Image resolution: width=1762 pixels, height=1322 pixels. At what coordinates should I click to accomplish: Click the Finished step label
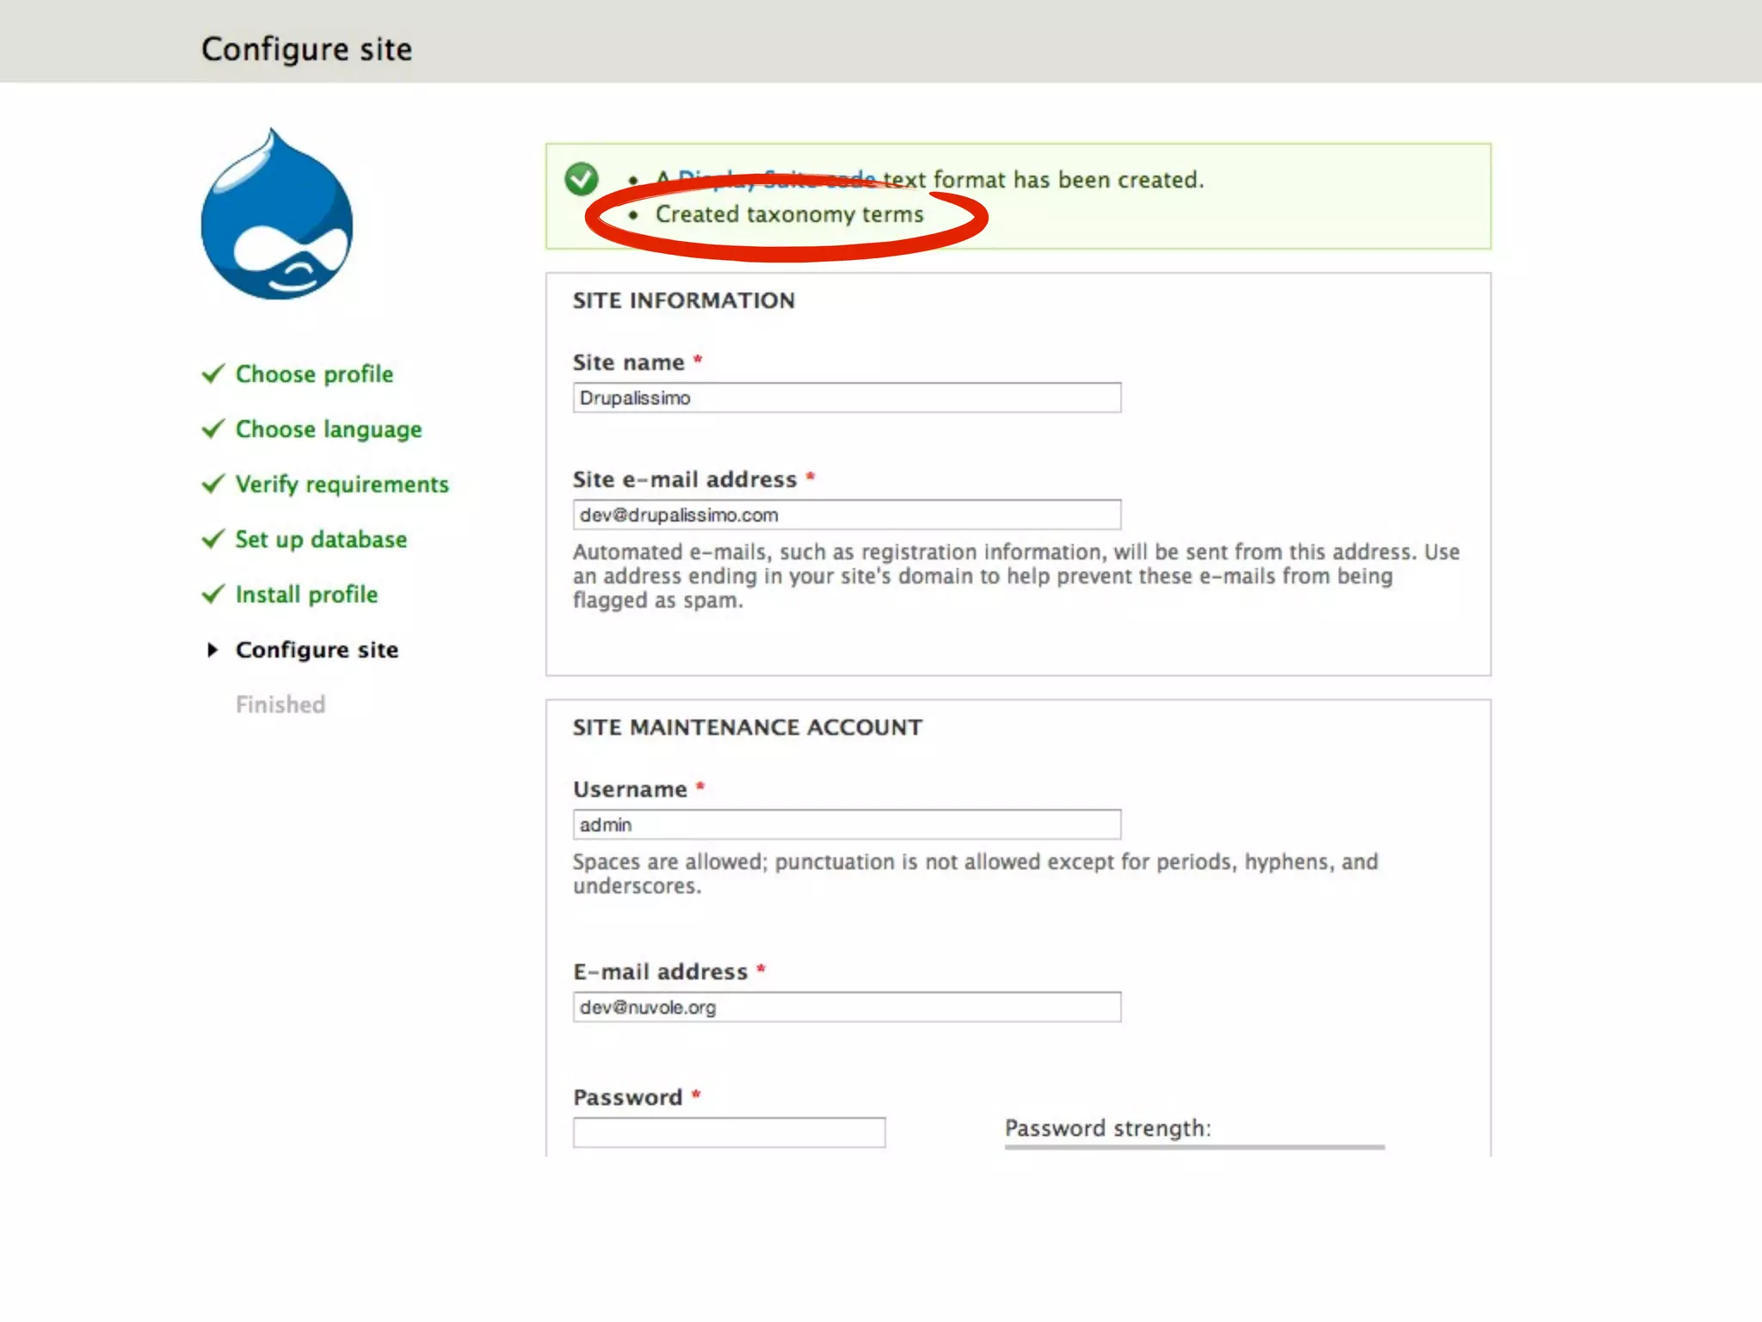(x=280, y=705)
